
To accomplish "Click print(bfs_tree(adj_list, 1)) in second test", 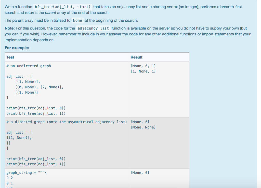I will coord(36,164).
